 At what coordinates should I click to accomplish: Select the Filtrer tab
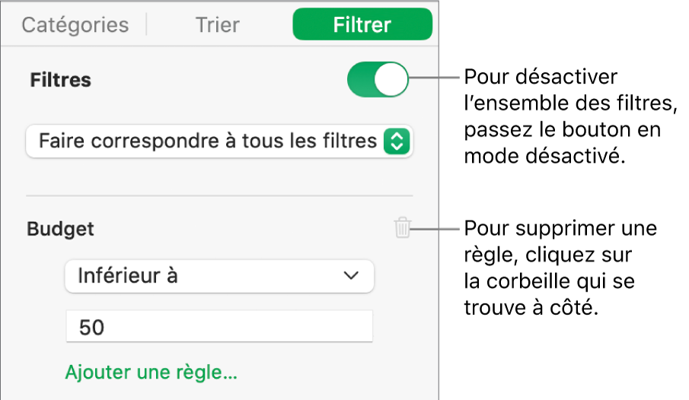(x=362, y=25)
